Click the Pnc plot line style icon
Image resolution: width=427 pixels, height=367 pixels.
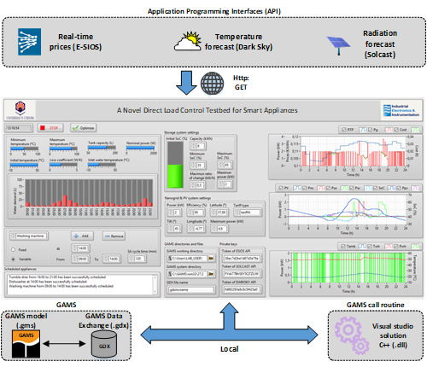click(321, 188)
